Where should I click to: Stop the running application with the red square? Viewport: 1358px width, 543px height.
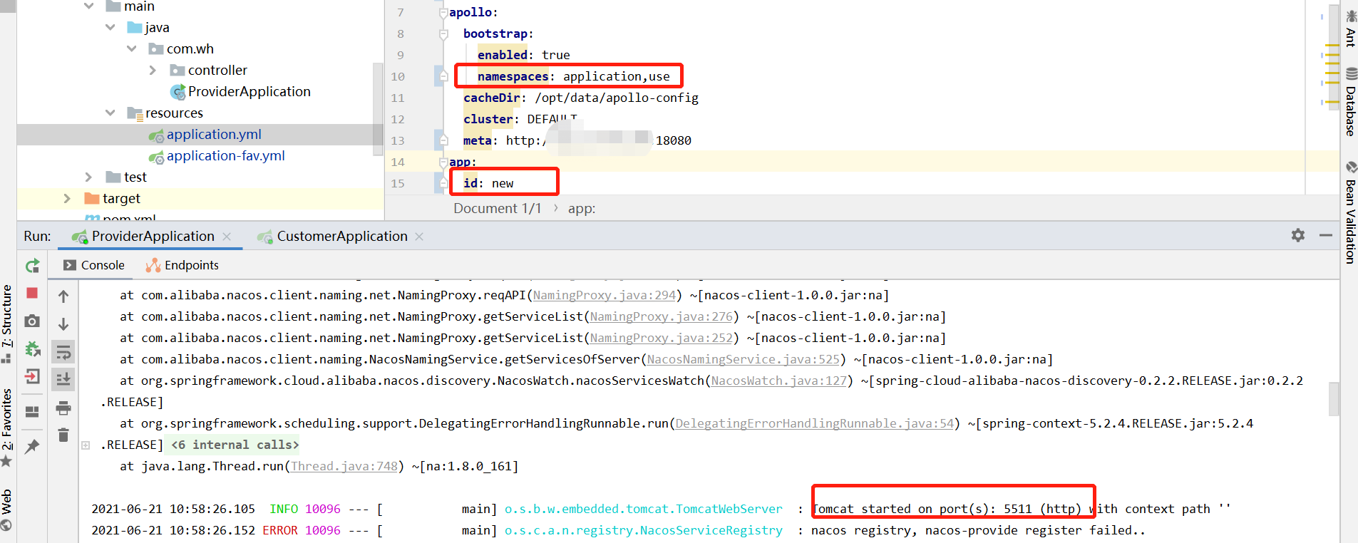coord(32,293)
